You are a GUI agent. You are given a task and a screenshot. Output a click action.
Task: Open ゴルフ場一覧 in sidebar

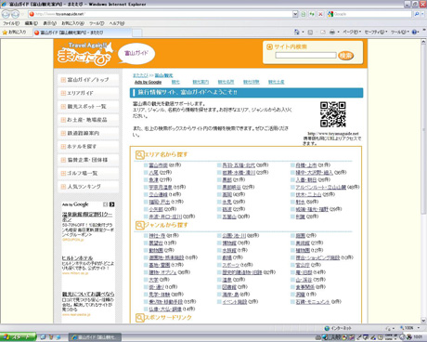88,173
